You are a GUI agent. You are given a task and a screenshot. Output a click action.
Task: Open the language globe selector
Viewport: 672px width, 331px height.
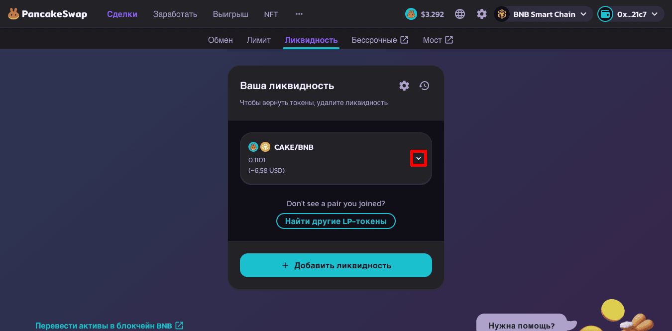point(460,14)
